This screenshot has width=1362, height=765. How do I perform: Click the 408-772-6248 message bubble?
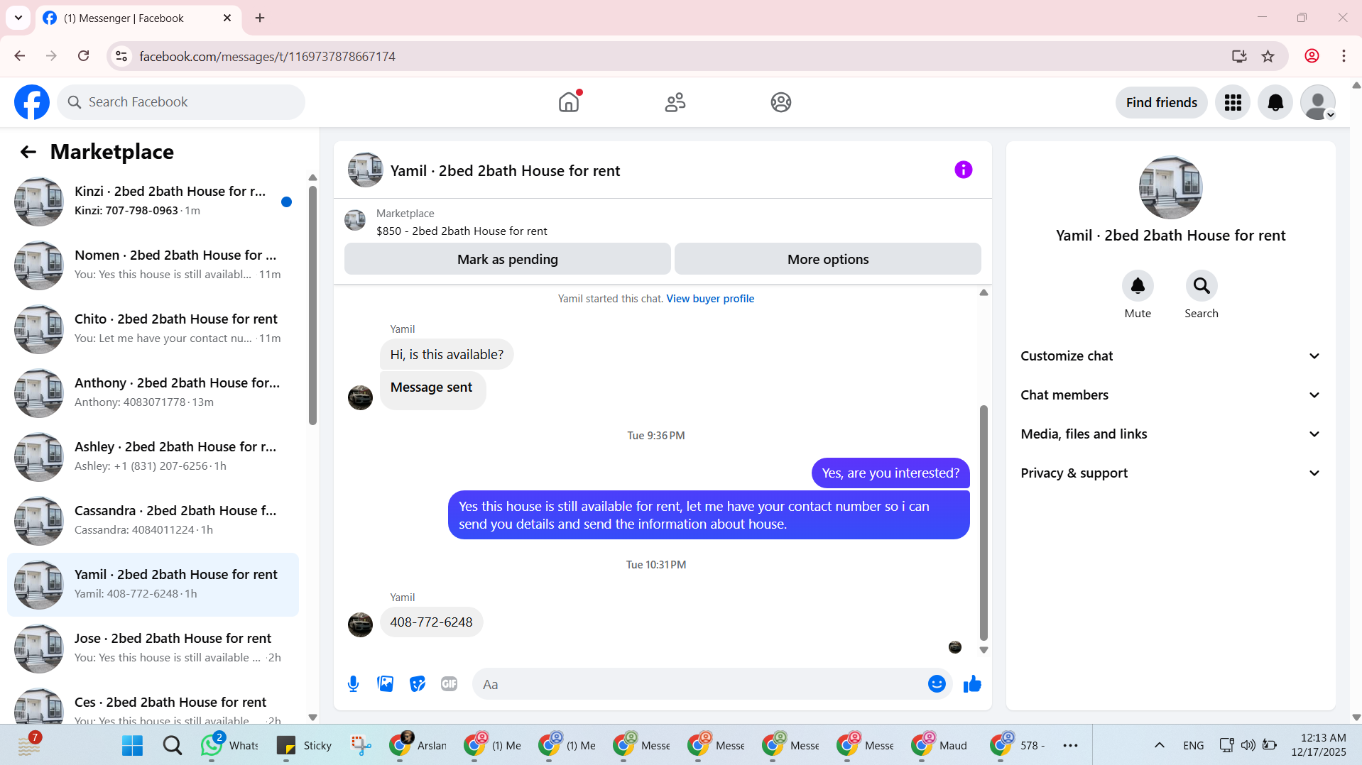[431, 622]
